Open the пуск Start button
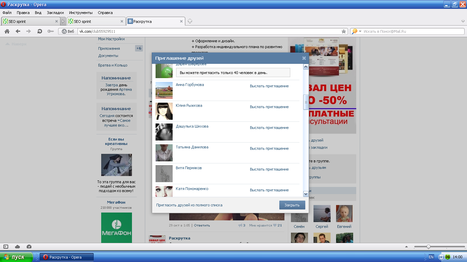 (16, 257)
